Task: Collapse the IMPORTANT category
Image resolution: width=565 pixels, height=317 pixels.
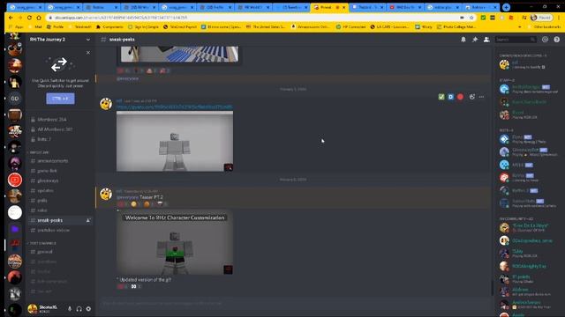Action: click(x=39, y=152)
